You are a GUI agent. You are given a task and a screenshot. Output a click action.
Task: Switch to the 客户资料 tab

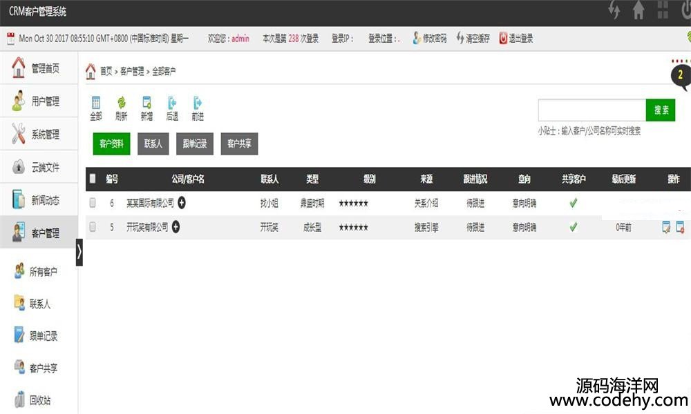111,144
